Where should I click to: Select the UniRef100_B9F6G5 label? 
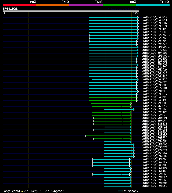[154, 85]
